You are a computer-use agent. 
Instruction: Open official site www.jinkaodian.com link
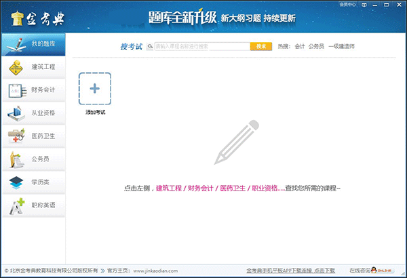pos(155,271)
